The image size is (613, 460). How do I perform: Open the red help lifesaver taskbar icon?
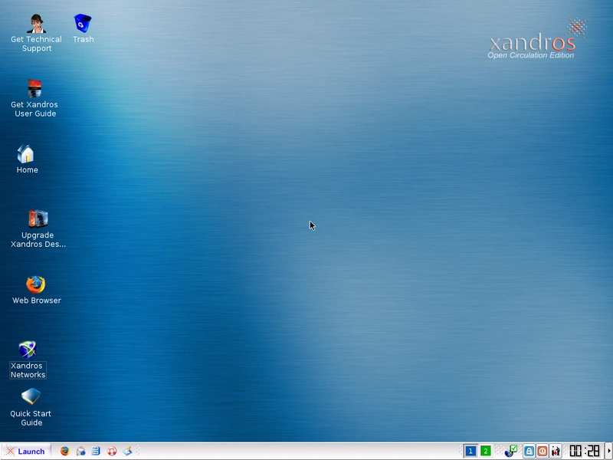(112, 451)
